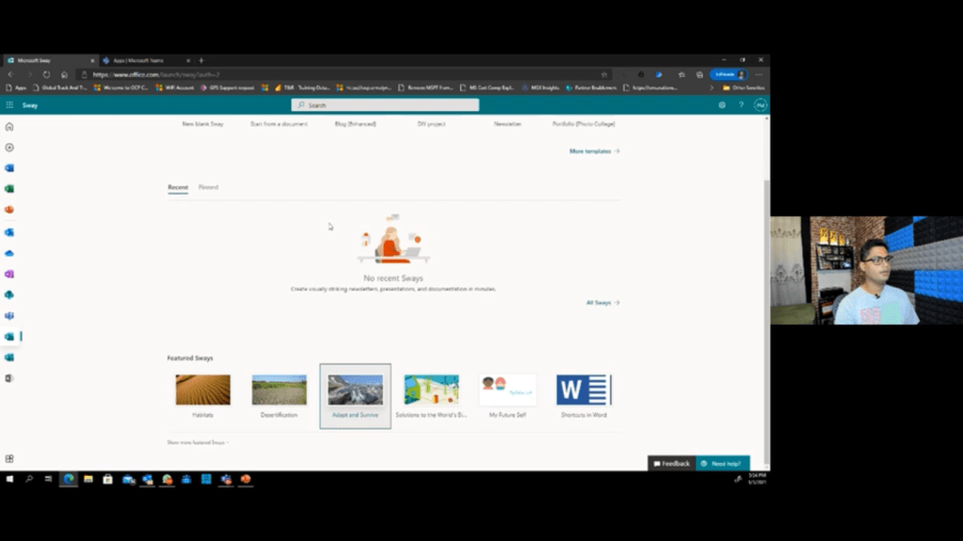Open the Adapt and Survive featured Sway
Screen dimensions: 963x541
pos(355,396)
